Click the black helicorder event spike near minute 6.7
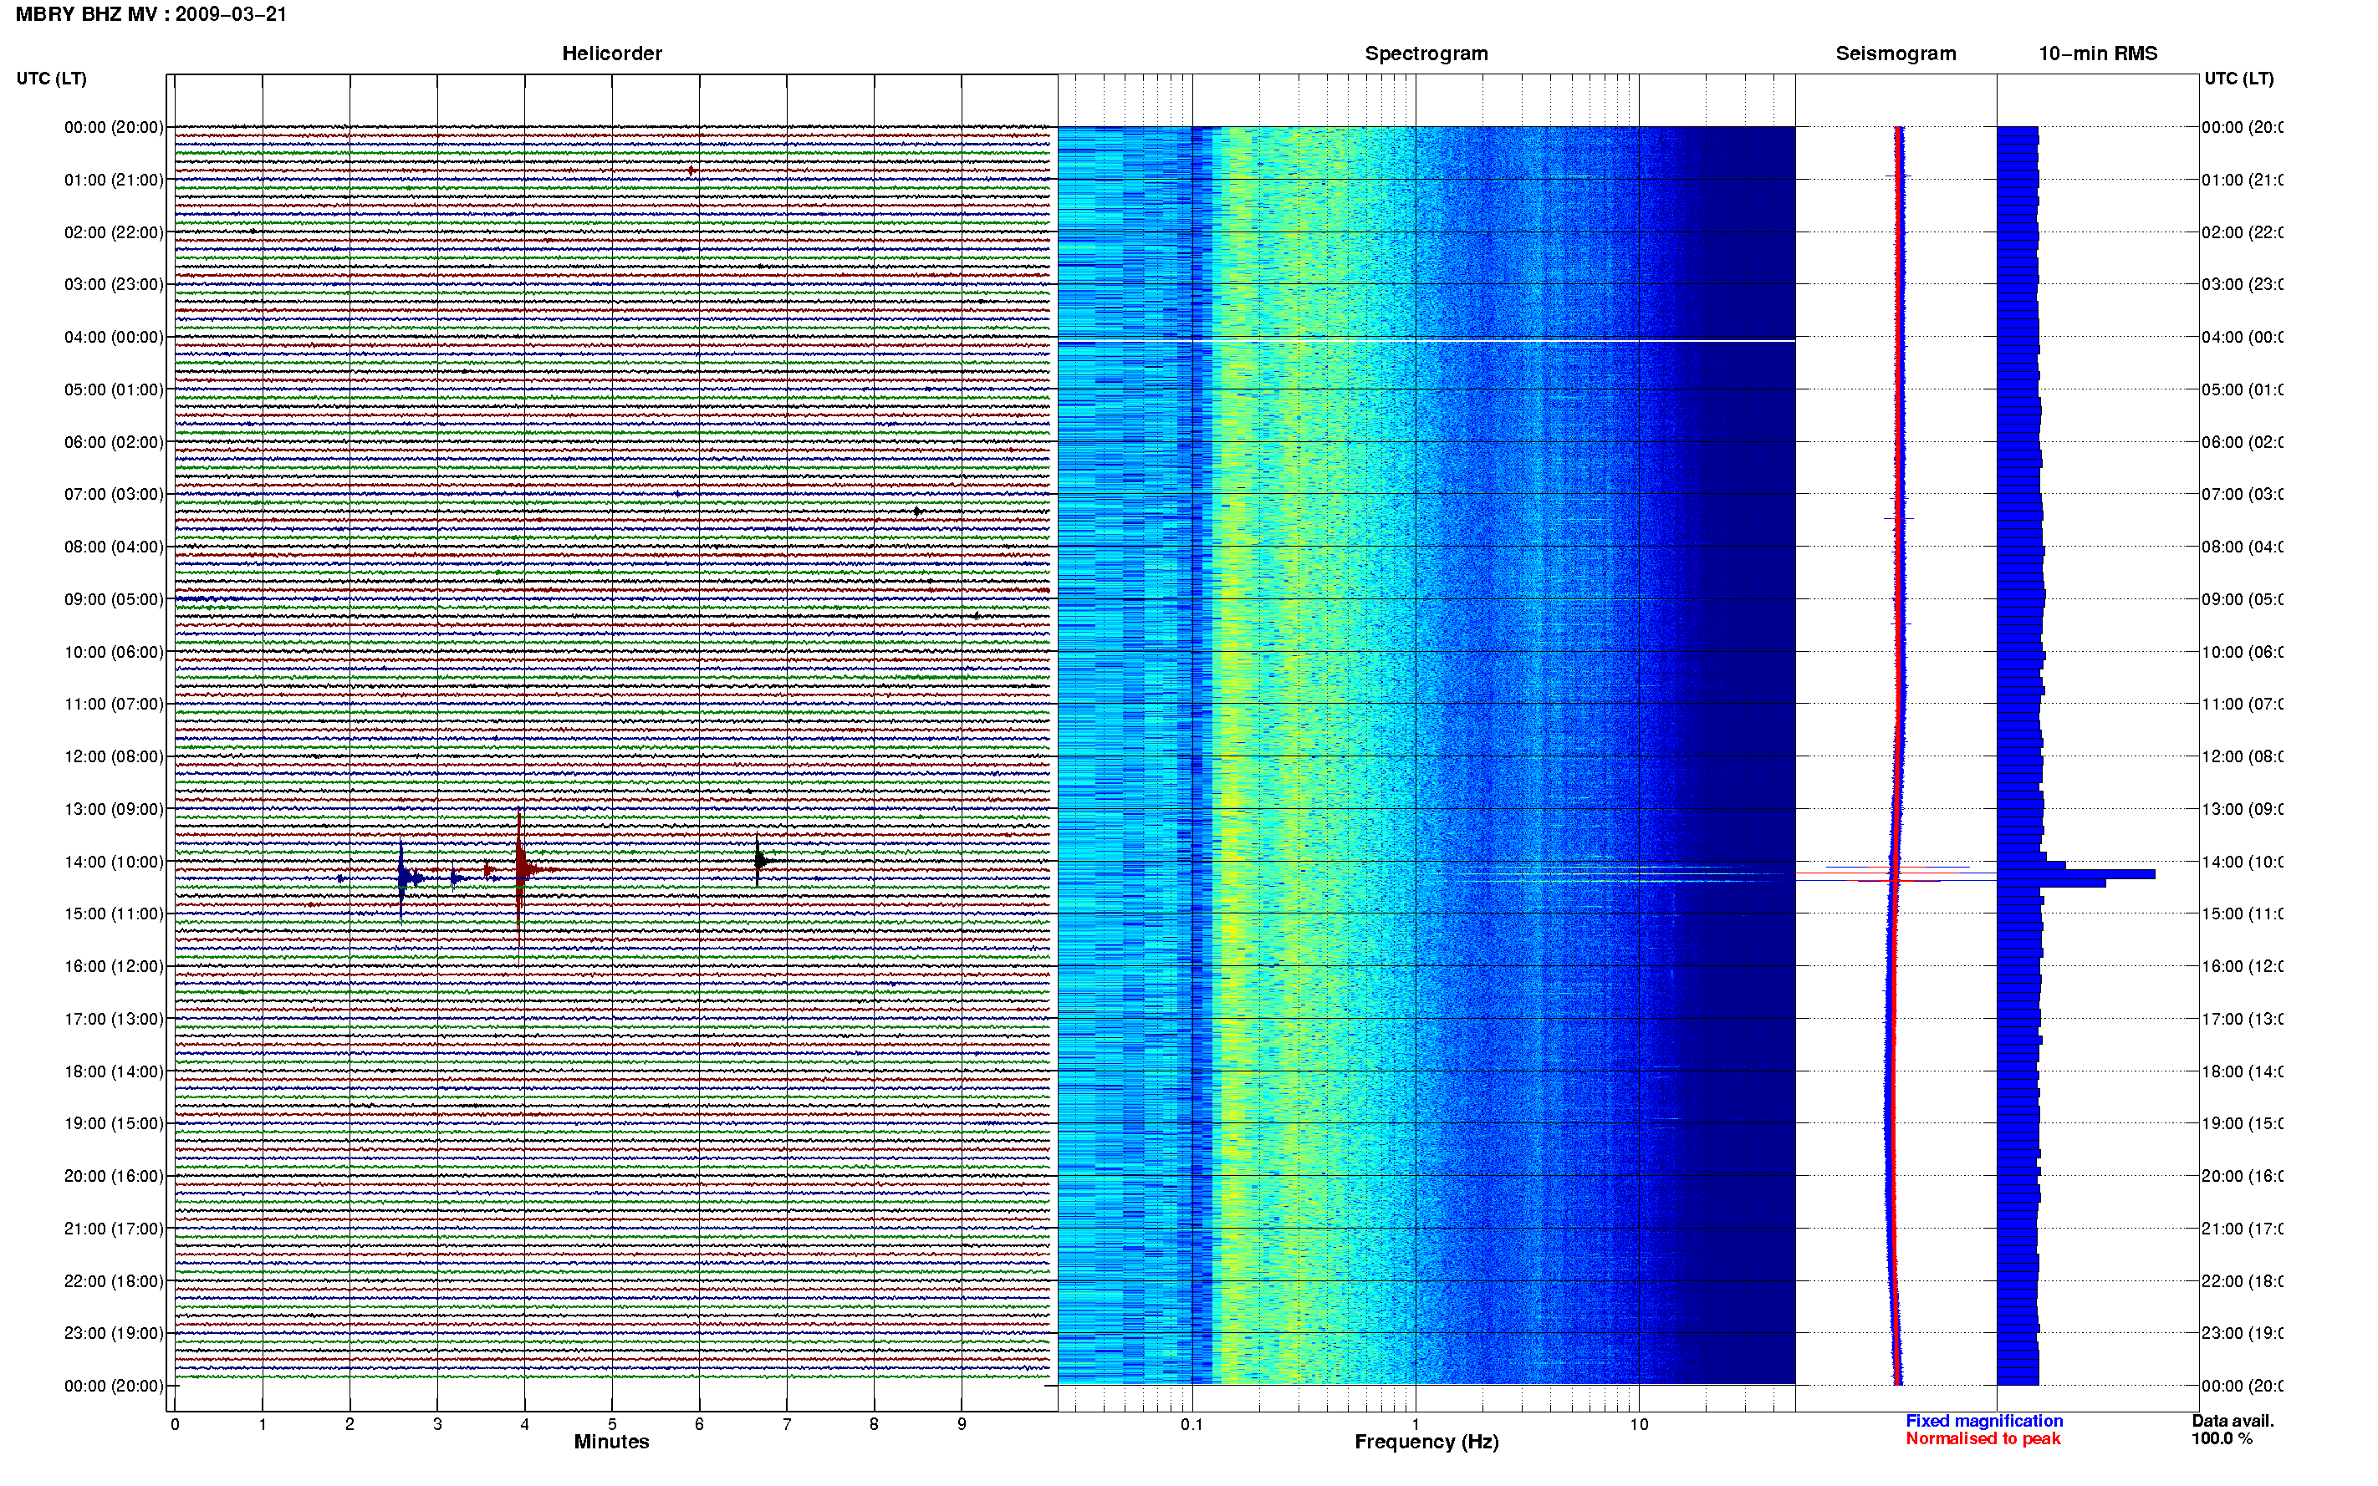This screenshot has width=2378, height=1486. [758, 861]
